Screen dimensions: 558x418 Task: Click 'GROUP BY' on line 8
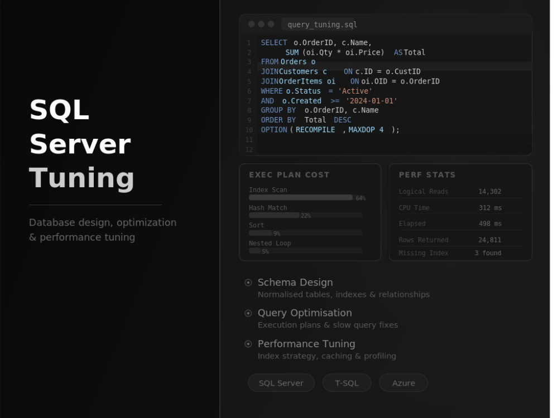tap(278, 110)
